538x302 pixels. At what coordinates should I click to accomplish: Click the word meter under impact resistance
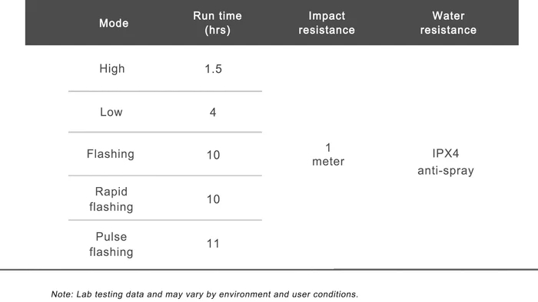click(328, 162)
